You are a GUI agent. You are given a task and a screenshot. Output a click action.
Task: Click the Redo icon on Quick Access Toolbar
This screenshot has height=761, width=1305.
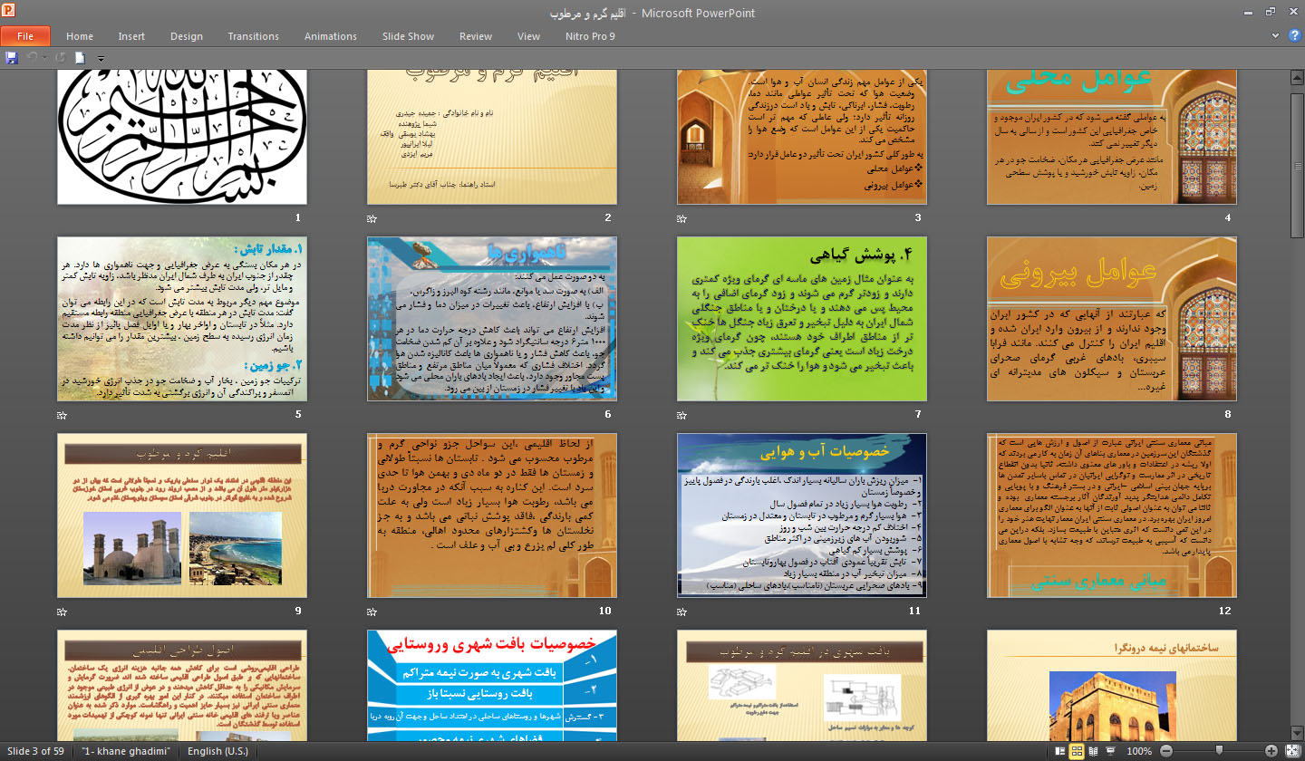(x=60, y=56)
